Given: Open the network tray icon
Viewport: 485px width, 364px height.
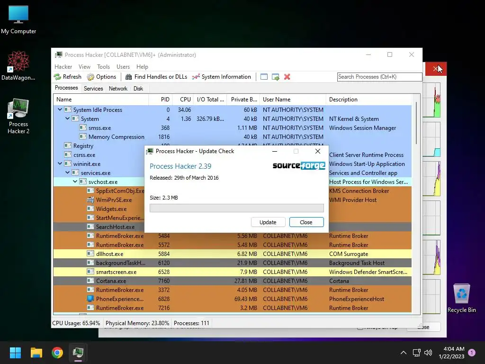Looking at the screenshot, I should click(417, 353).
